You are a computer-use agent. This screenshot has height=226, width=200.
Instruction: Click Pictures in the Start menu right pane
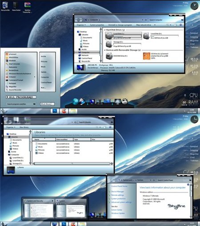point(44,62)
